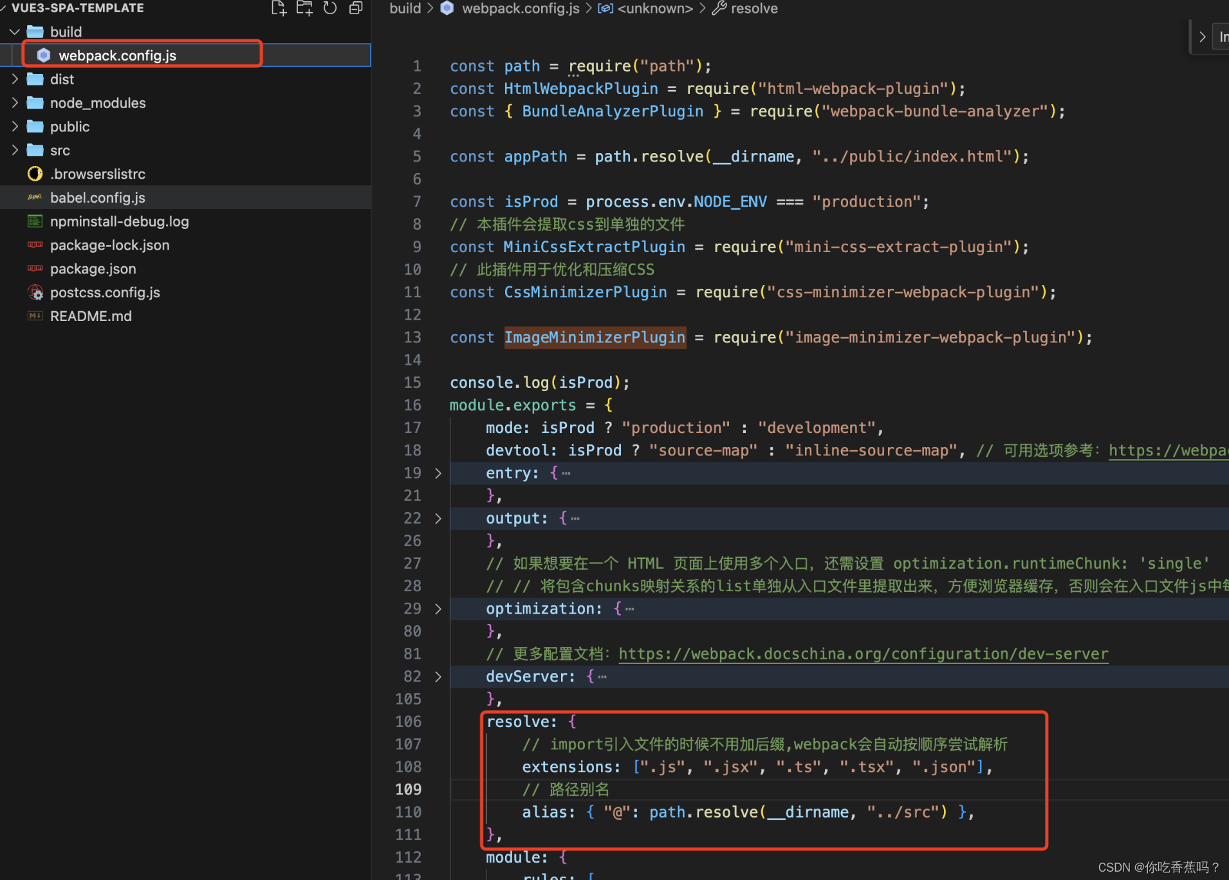The height and width of the screenshot is (880, 1229).
Task: Open the webpack devtool docs link on line 18
Action: [x=1168, y=450]
